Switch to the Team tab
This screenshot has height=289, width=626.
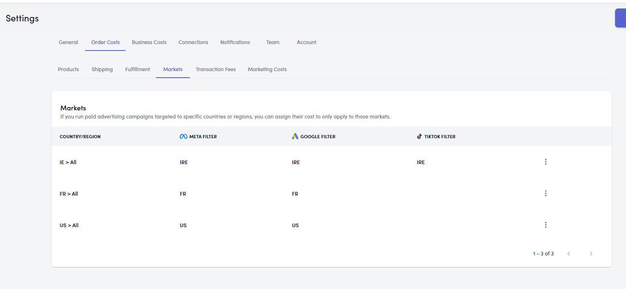273,42
